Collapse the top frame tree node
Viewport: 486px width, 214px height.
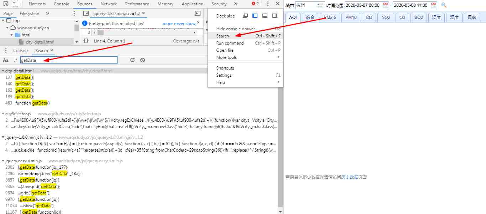[4, 21]
